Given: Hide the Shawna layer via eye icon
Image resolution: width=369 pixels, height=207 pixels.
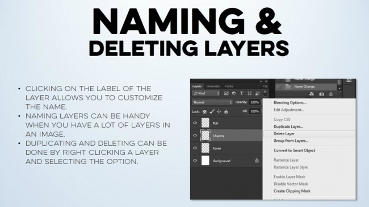Looking at the screenshot, I should (195, 135).
